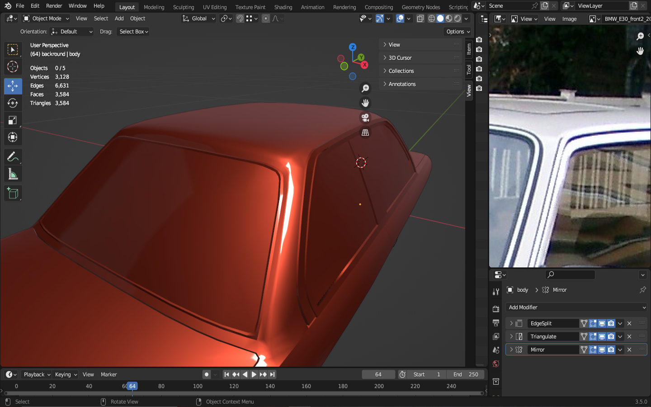Expand the Triangulate modifier panel
651x407 pixels.
[511, 336]
